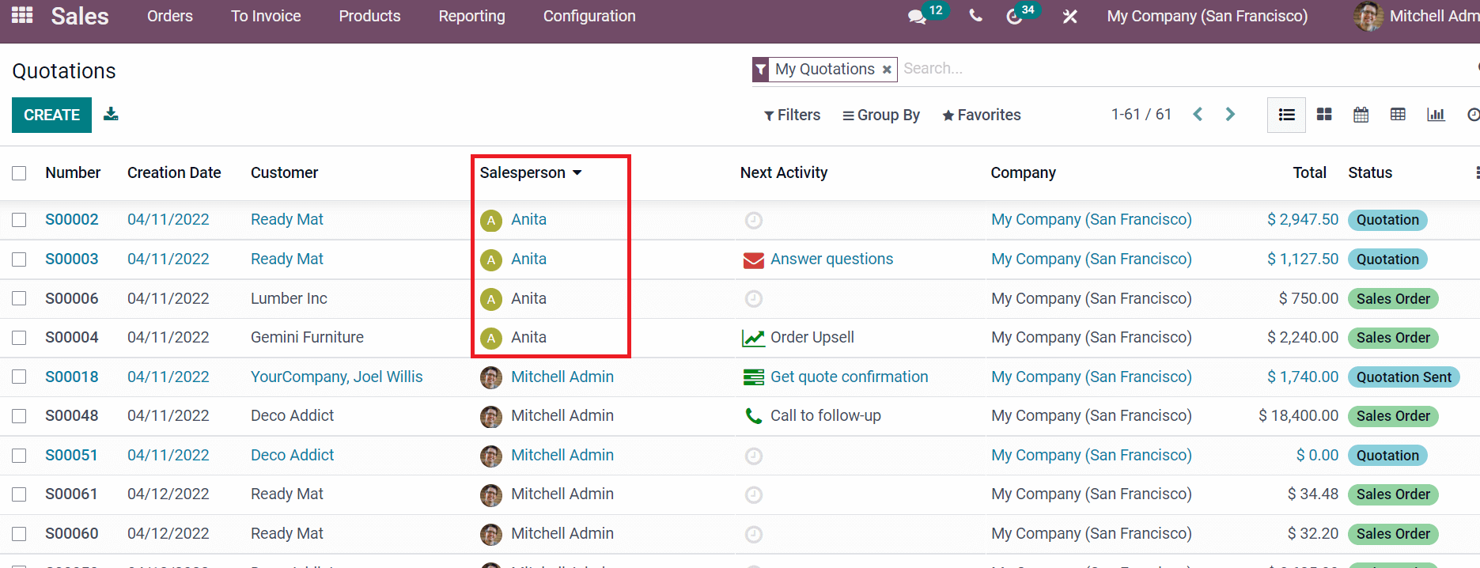Go to next page of records
This screenshot has width=1480, height=568.
1230,114
